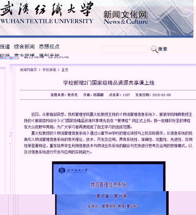Click the magnifying glass search icon

tap(154, 49)
